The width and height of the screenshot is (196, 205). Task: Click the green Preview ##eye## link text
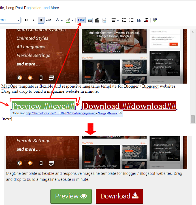point(43,106)
